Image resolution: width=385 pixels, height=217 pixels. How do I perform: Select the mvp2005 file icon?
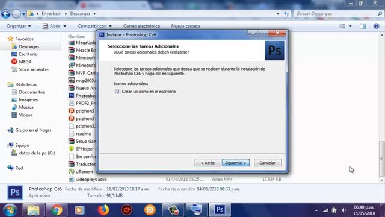(72, 80)
